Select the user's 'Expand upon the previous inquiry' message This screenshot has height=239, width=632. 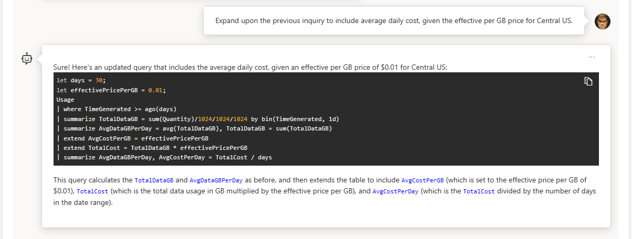394,20
